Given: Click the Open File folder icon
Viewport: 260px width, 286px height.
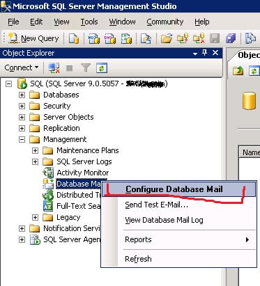Looking at the screenshot, I should tap(167, 38).
